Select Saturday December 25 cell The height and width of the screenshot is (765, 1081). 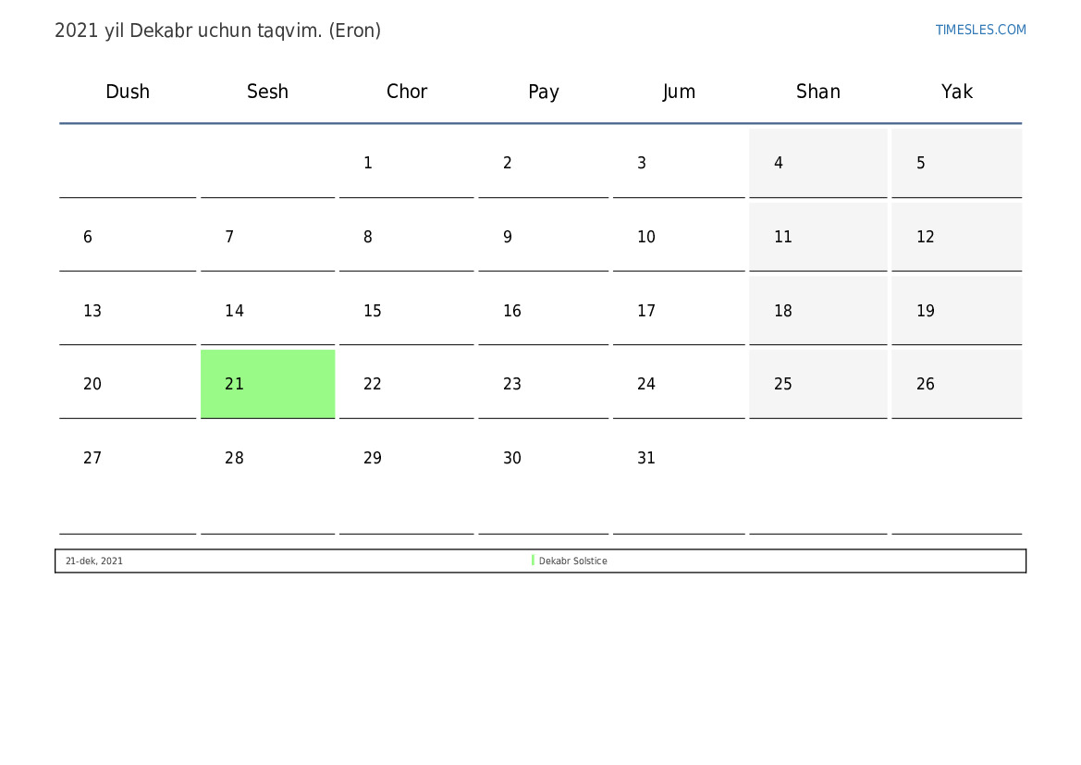point(817,384)
